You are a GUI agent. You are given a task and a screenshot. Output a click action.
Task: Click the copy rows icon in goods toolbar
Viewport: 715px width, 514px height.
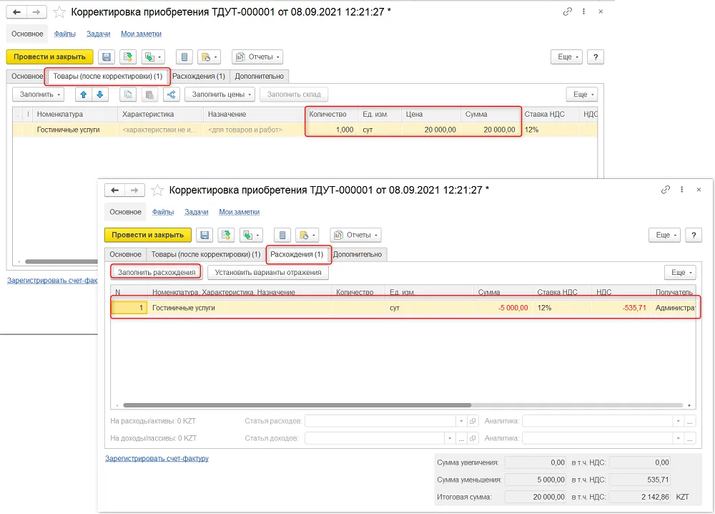(128, 94)
